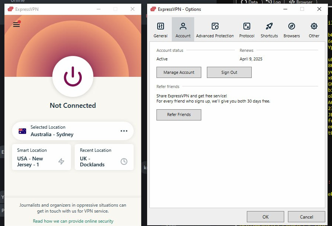Select the Account tab in Options
332x226 pixels.
(183, 30)
